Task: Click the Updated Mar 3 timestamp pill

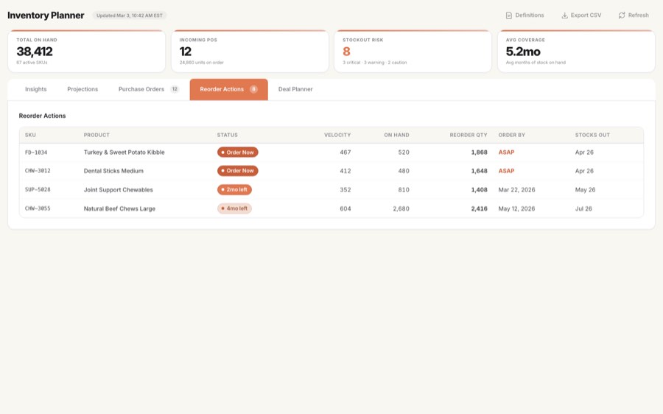Action: point(130,15)
